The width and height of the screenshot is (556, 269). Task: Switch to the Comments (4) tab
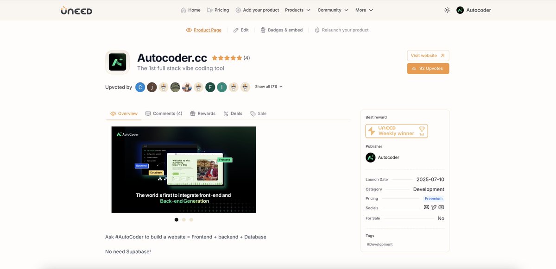tap(164, 113)
